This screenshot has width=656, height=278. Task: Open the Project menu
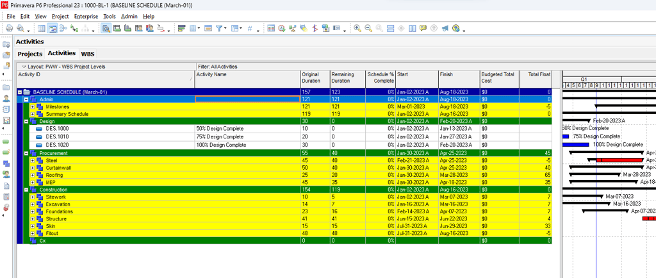click(60, 16)
